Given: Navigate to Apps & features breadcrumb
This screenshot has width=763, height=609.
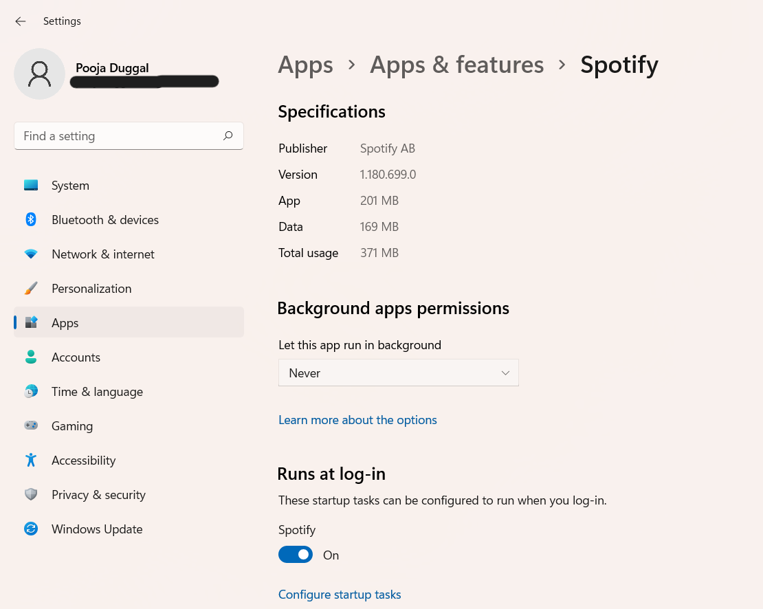Looking at the screenshot, I should click(456, 65).
